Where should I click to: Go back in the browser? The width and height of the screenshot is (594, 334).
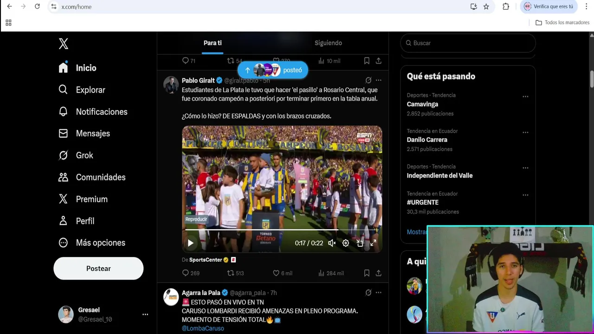tap(9, 6)
